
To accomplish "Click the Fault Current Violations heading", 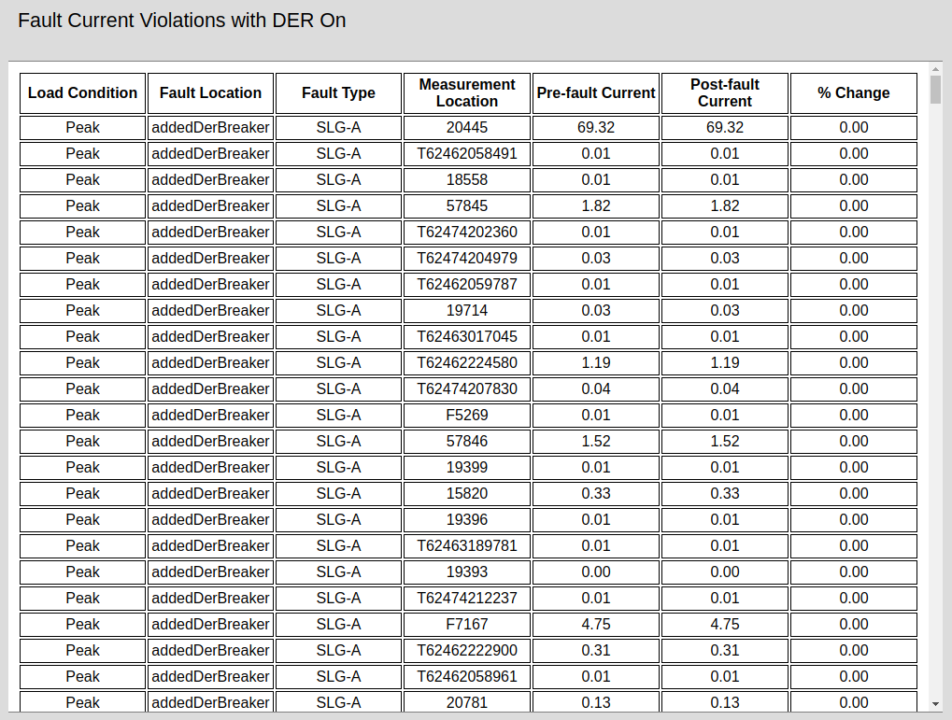I will point(182,20).
